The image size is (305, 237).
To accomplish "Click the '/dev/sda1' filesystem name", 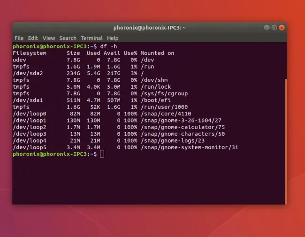I will [x=28, y=100].
